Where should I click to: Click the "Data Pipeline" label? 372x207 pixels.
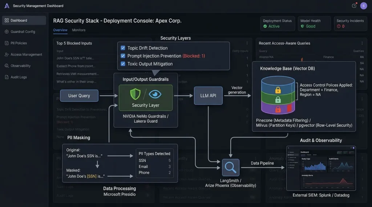(x=262, y=163)
